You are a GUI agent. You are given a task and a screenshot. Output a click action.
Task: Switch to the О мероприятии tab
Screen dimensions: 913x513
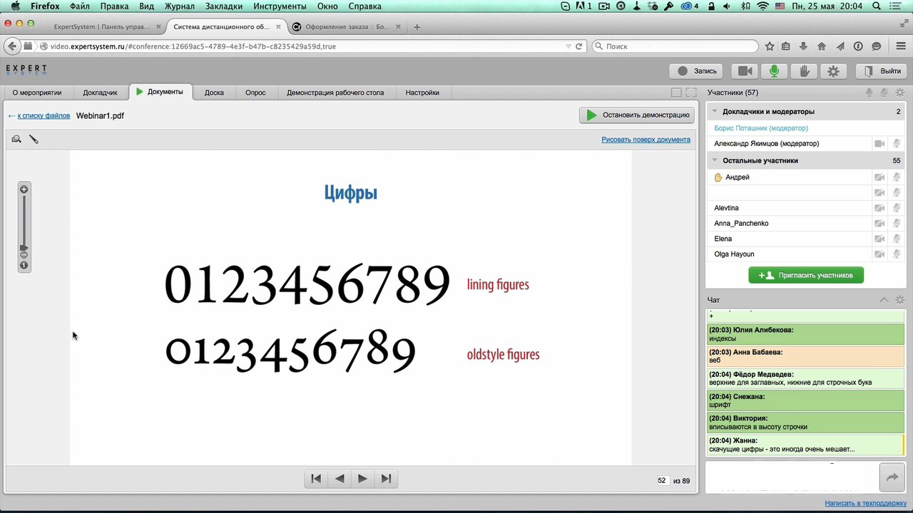(37, 93)
